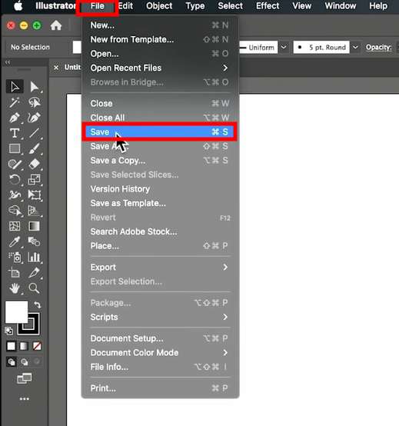Apply solid Color mode button
Screen dimensions: 399x426
[x=11, y=346]
